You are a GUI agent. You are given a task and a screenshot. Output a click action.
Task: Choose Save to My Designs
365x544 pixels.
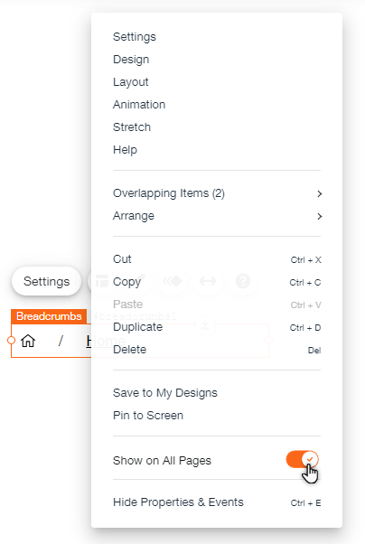point(165,393)
